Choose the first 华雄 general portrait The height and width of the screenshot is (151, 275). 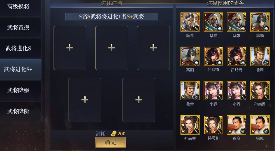(x=213, y=22)
